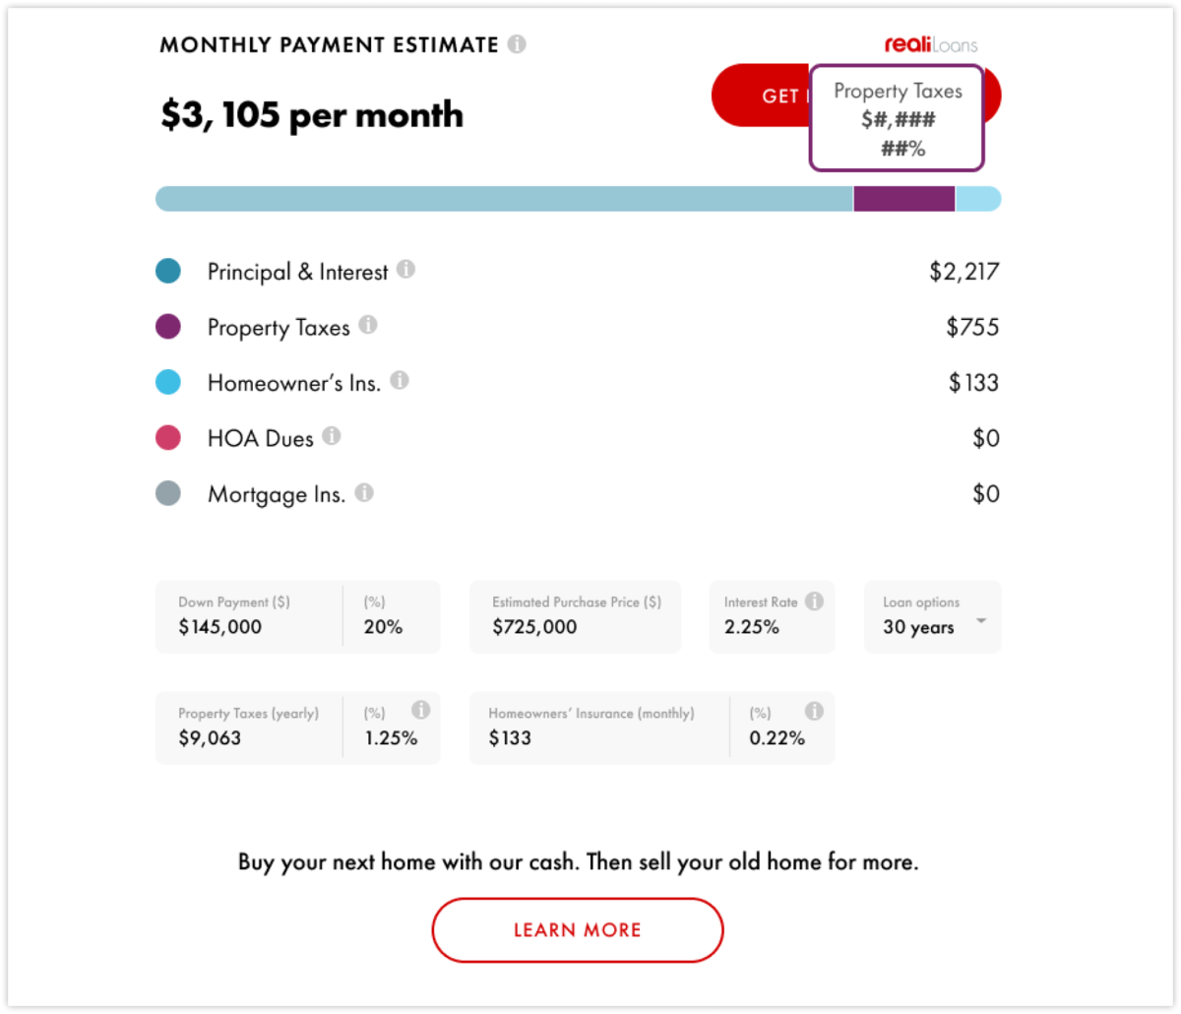
Task: Click the reali Loans logo
Action: coord(931,45)
